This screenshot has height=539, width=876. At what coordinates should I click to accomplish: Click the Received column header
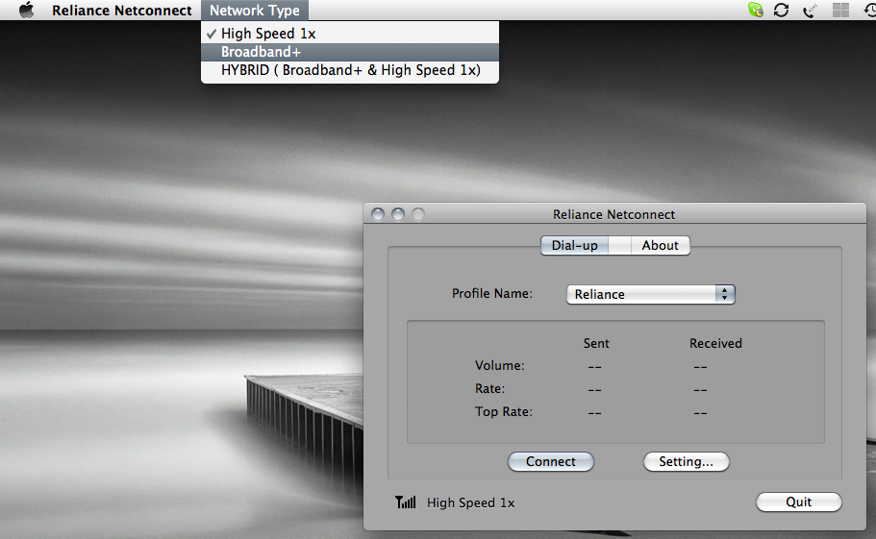(x=715, y=343)
